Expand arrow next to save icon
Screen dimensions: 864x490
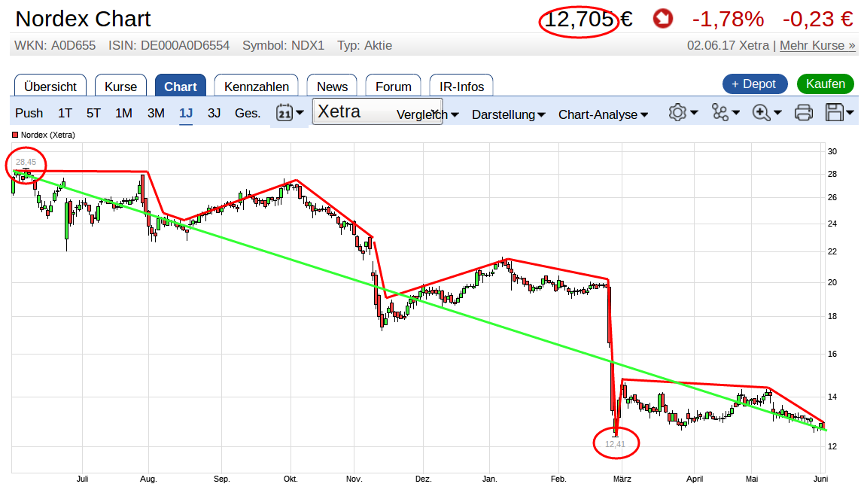(x=850, y=112)
